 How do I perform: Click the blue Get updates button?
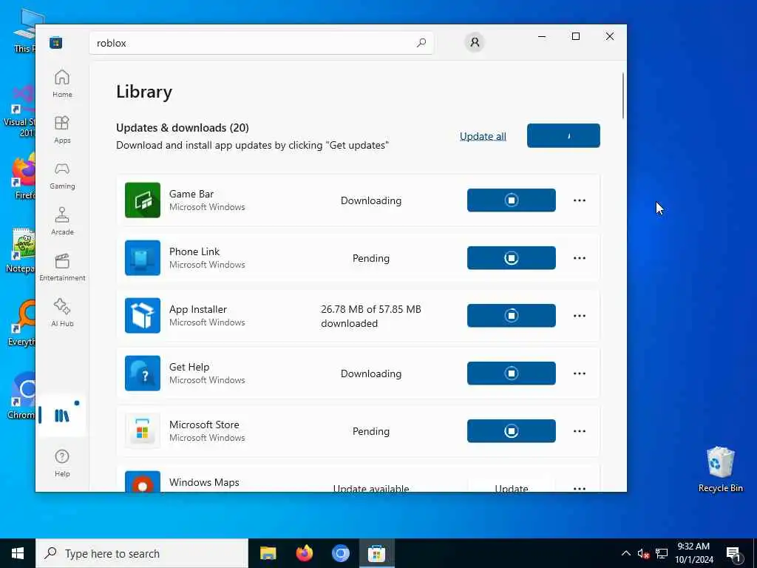coord(563,136)
